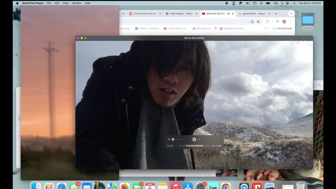
Task: Open Spotlight search in the menu bar
Action: 282,3
